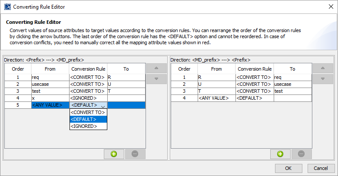
Task: Click the green add rule button in right panel
Action: 280,154
